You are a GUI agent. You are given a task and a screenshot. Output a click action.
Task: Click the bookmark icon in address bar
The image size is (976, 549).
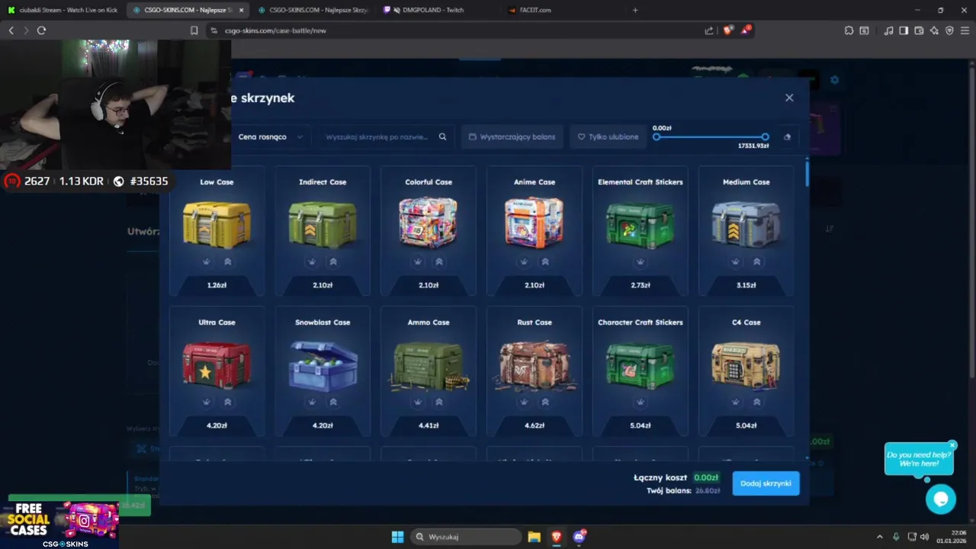pyautogui.click(x=194, y=30)
